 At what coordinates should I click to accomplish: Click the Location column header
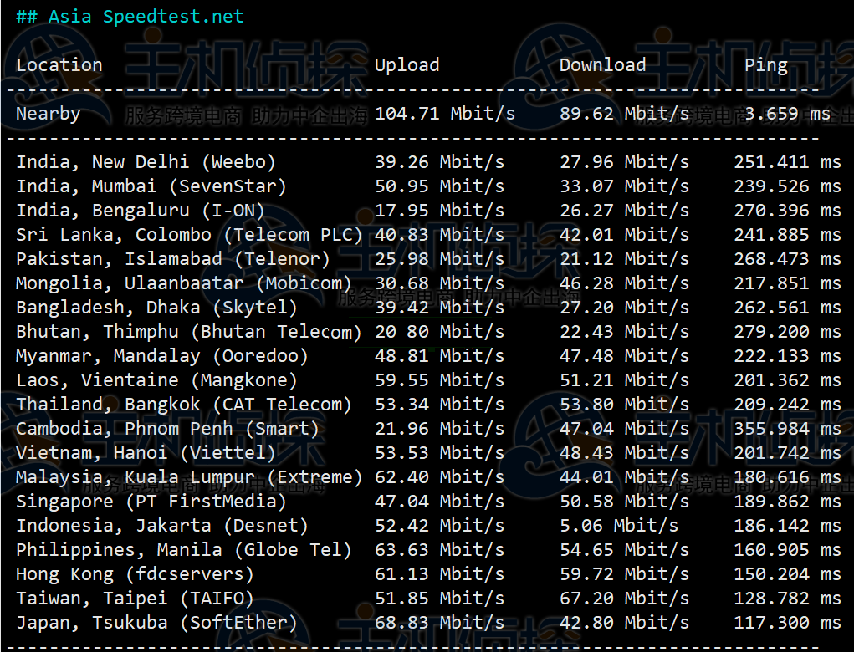tap(59, 65)
